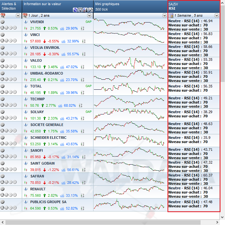Open the info icon for SANOFI
Image resolution: width=225 pixels, height=225 pixels.
point(26,150)
